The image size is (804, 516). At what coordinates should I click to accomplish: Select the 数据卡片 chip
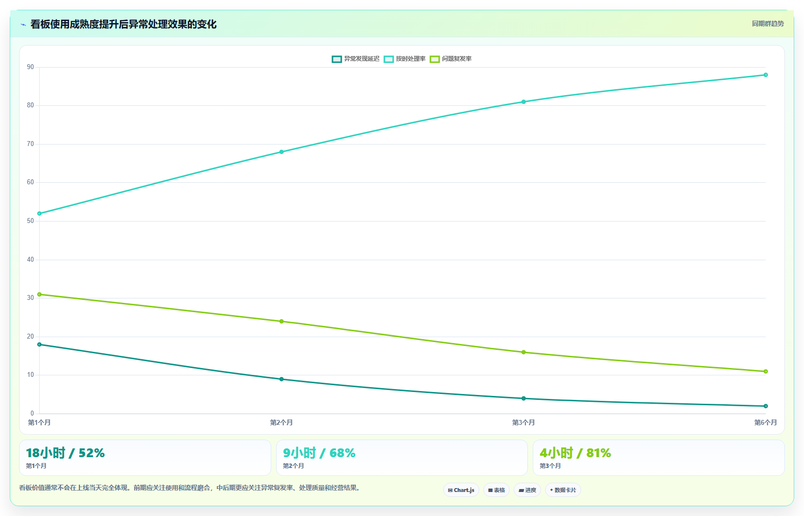563,490
